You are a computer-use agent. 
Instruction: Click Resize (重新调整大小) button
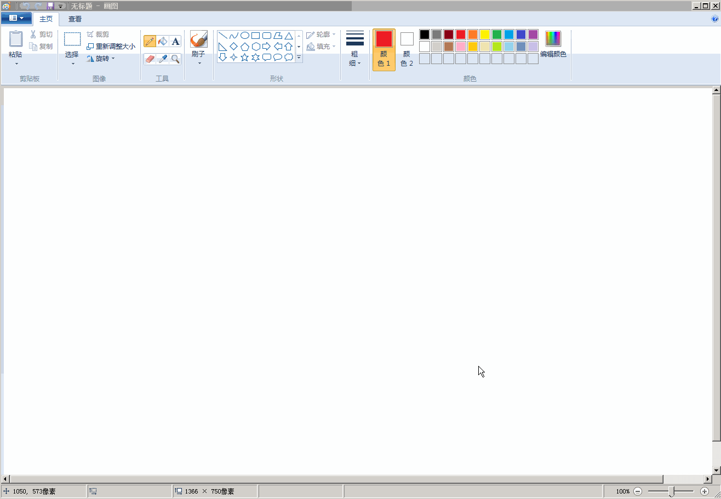pyautogui.click(x=111, y=47)
